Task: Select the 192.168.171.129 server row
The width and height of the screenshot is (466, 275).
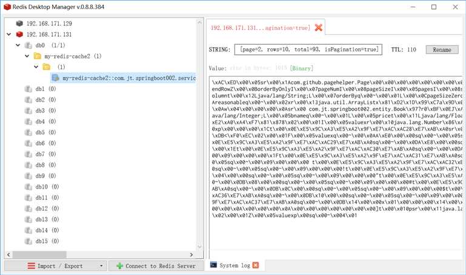Action: click(49, 24)
